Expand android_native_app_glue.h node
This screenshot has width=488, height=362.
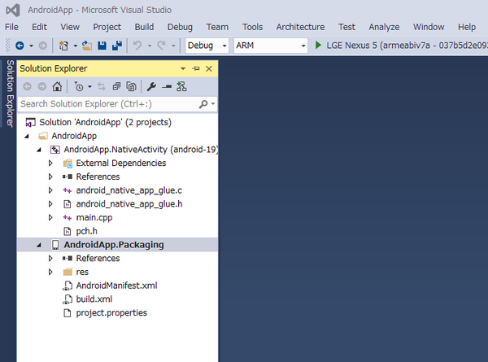click(x=50, y=204)
